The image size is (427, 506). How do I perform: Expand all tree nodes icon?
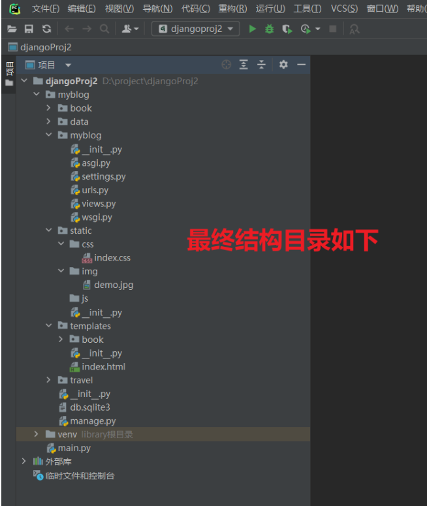click(x=244, y=65)
